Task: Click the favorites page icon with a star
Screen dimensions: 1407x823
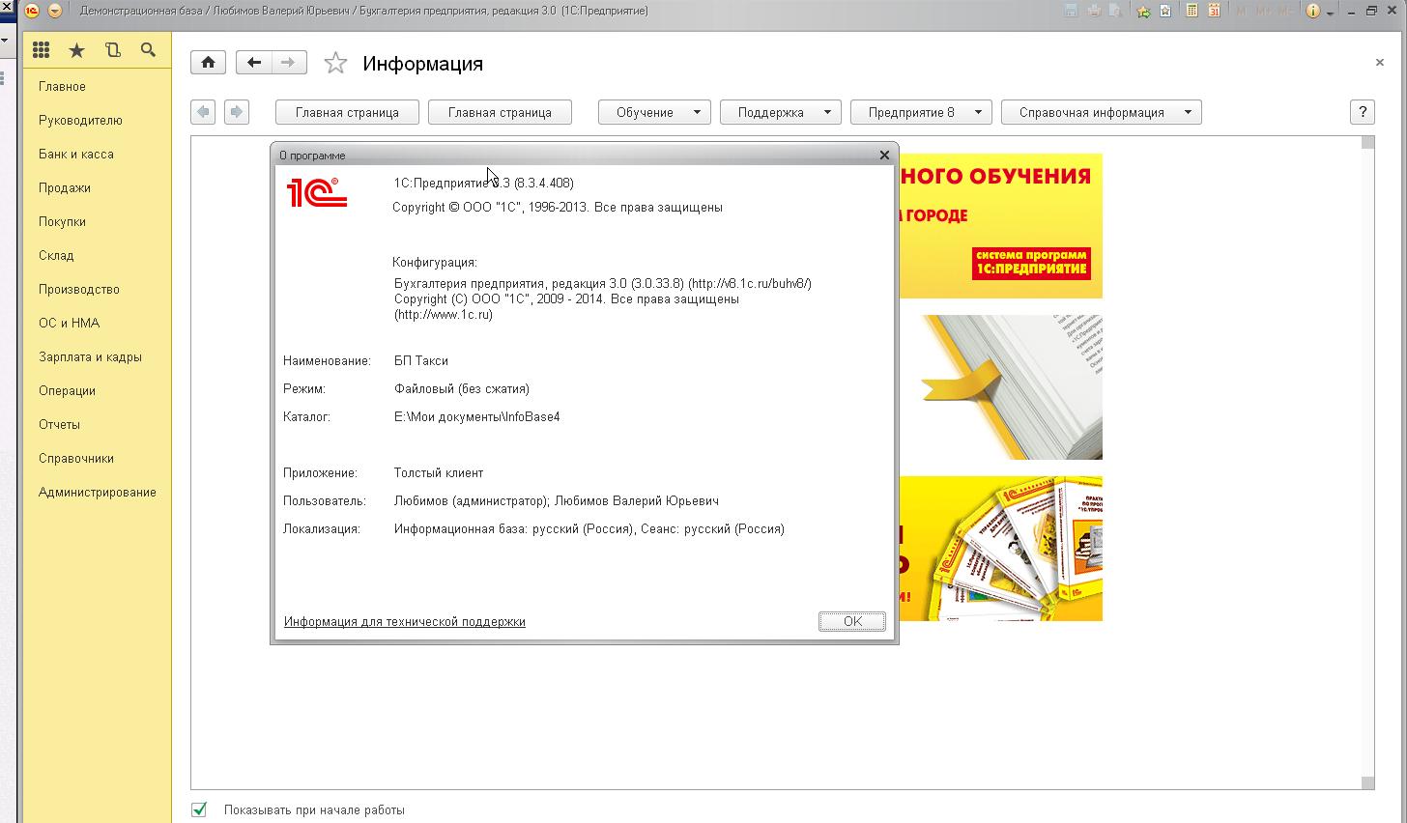Action: tap(1165, 11)
